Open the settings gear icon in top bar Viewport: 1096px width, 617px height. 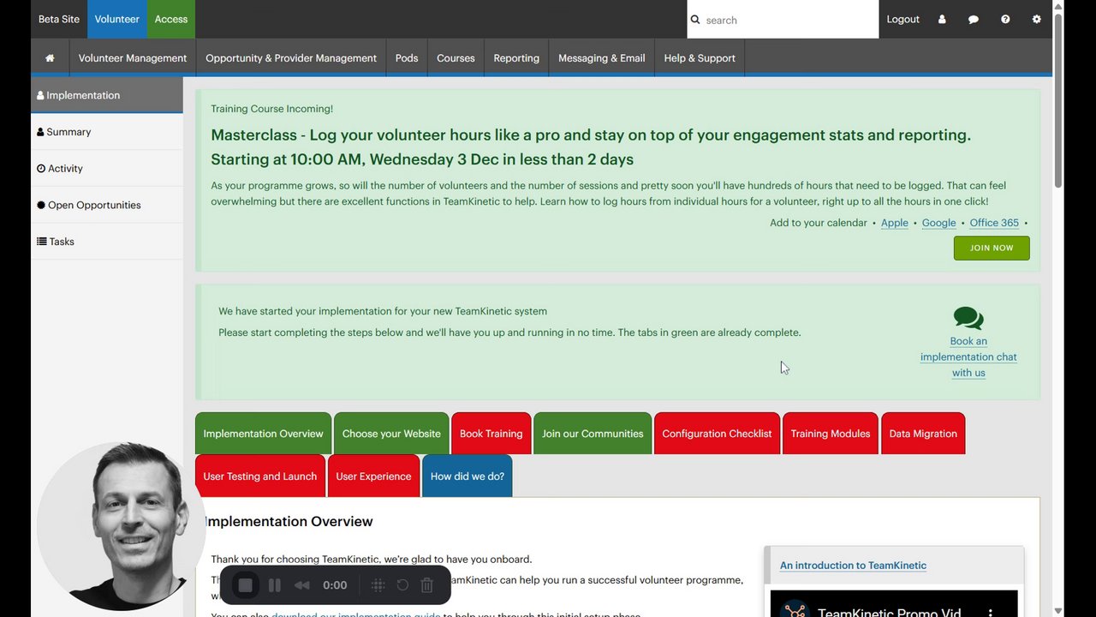coord(1037,19)
